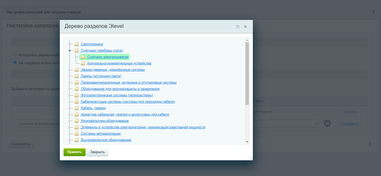Expand the Низковольтное оборудование tree node
This screenshot has height=176, width=381.
click(69, 121)
